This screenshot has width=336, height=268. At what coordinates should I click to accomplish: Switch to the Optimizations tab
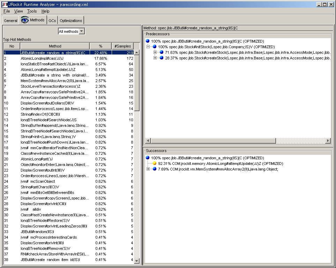(70, 20)
